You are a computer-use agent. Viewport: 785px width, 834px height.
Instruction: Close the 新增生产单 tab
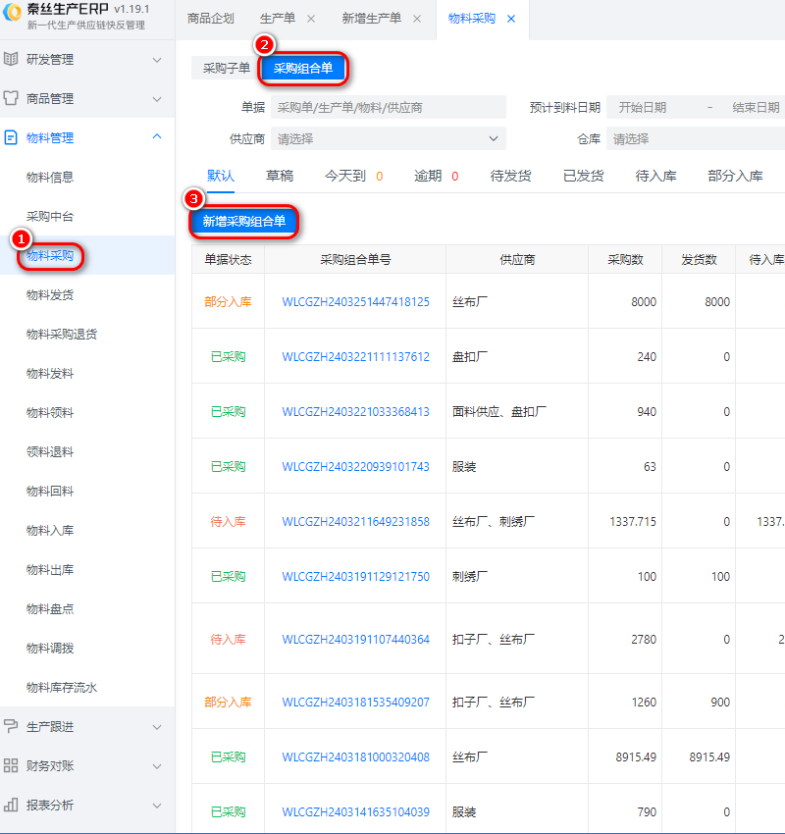click(x=416, y=19)
